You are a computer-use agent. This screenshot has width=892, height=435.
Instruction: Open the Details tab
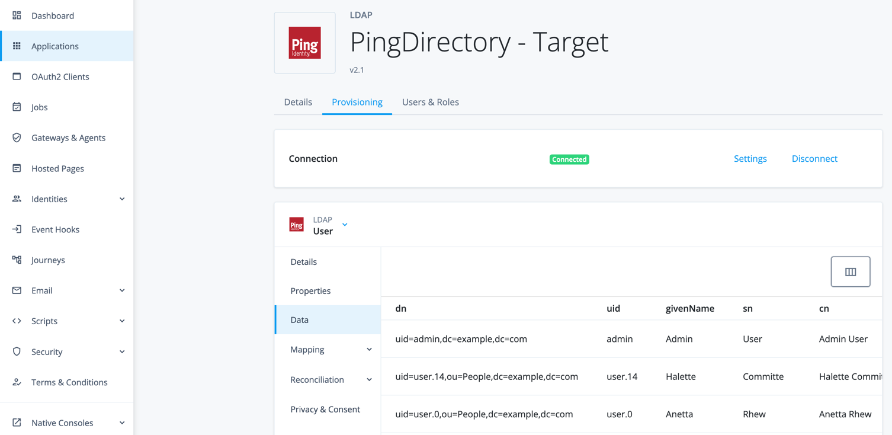click(x=298, y=102)
